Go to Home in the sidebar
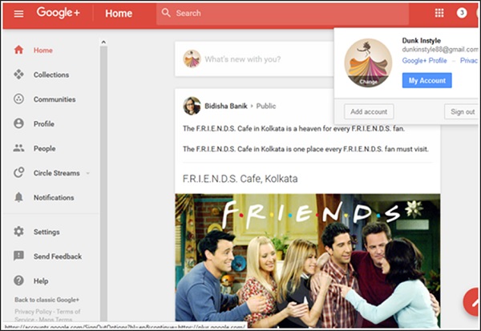This screenshot has height=331, width=481. point(42,50)
